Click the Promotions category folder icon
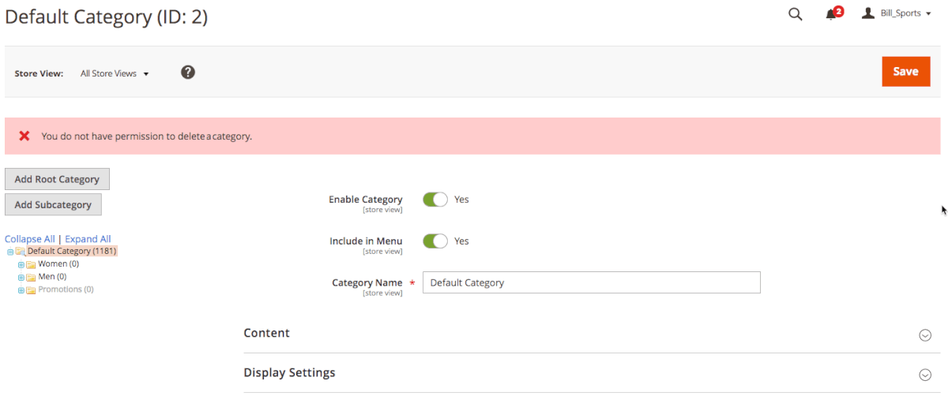Screen dimensions: 948x407 point(32,289)
